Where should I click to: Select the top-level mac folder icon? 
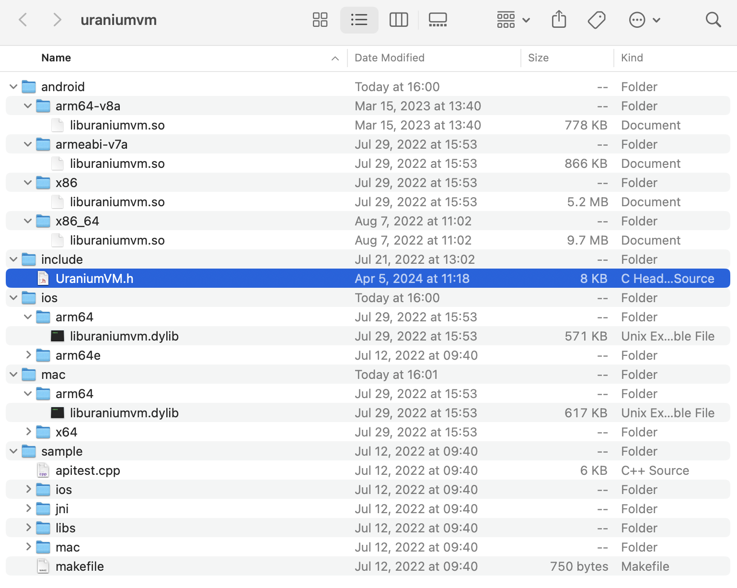pyautogui.click(x=29, y=375)
